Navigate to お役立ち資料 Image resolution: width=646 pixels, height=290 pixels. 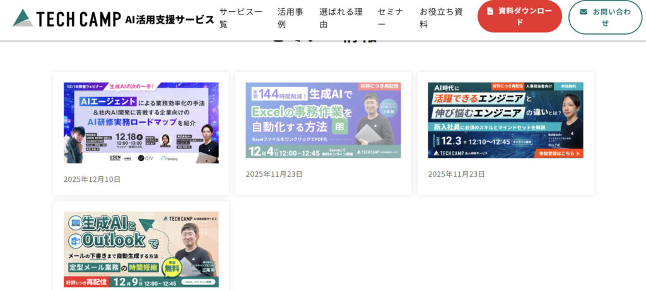pyautogui.click(x=441, y=18)
